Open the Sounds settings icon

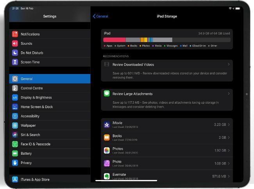tap(15, 44)
